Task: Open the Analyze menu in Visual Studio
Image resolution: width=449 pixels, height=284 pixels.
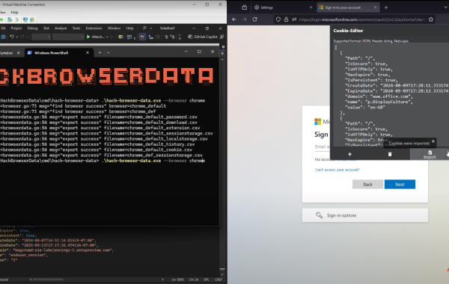Action: (61, 28)
